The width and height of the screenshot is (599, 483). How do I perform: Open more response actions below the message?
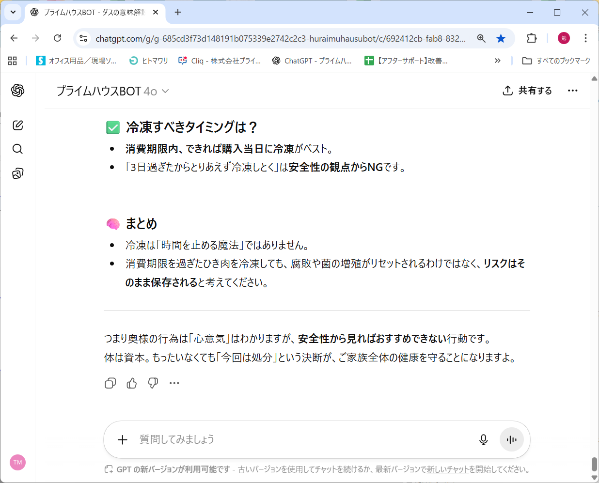pos(174,383)
